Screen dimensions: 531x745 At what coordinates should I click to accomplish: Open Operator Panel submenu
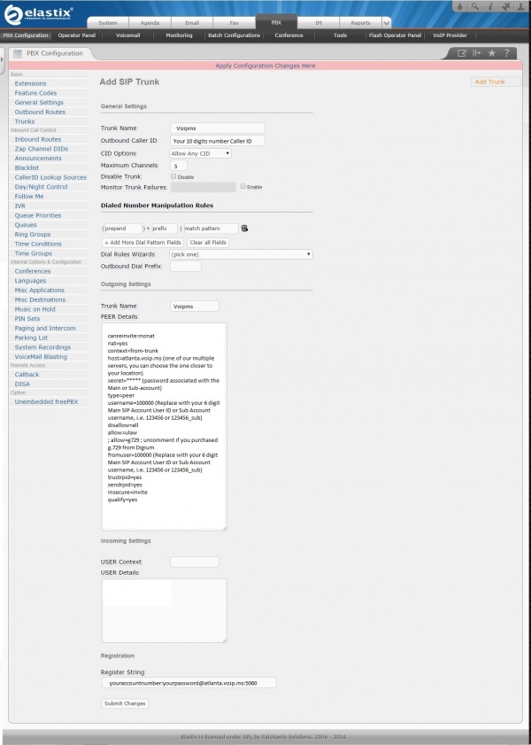[77, 35]
